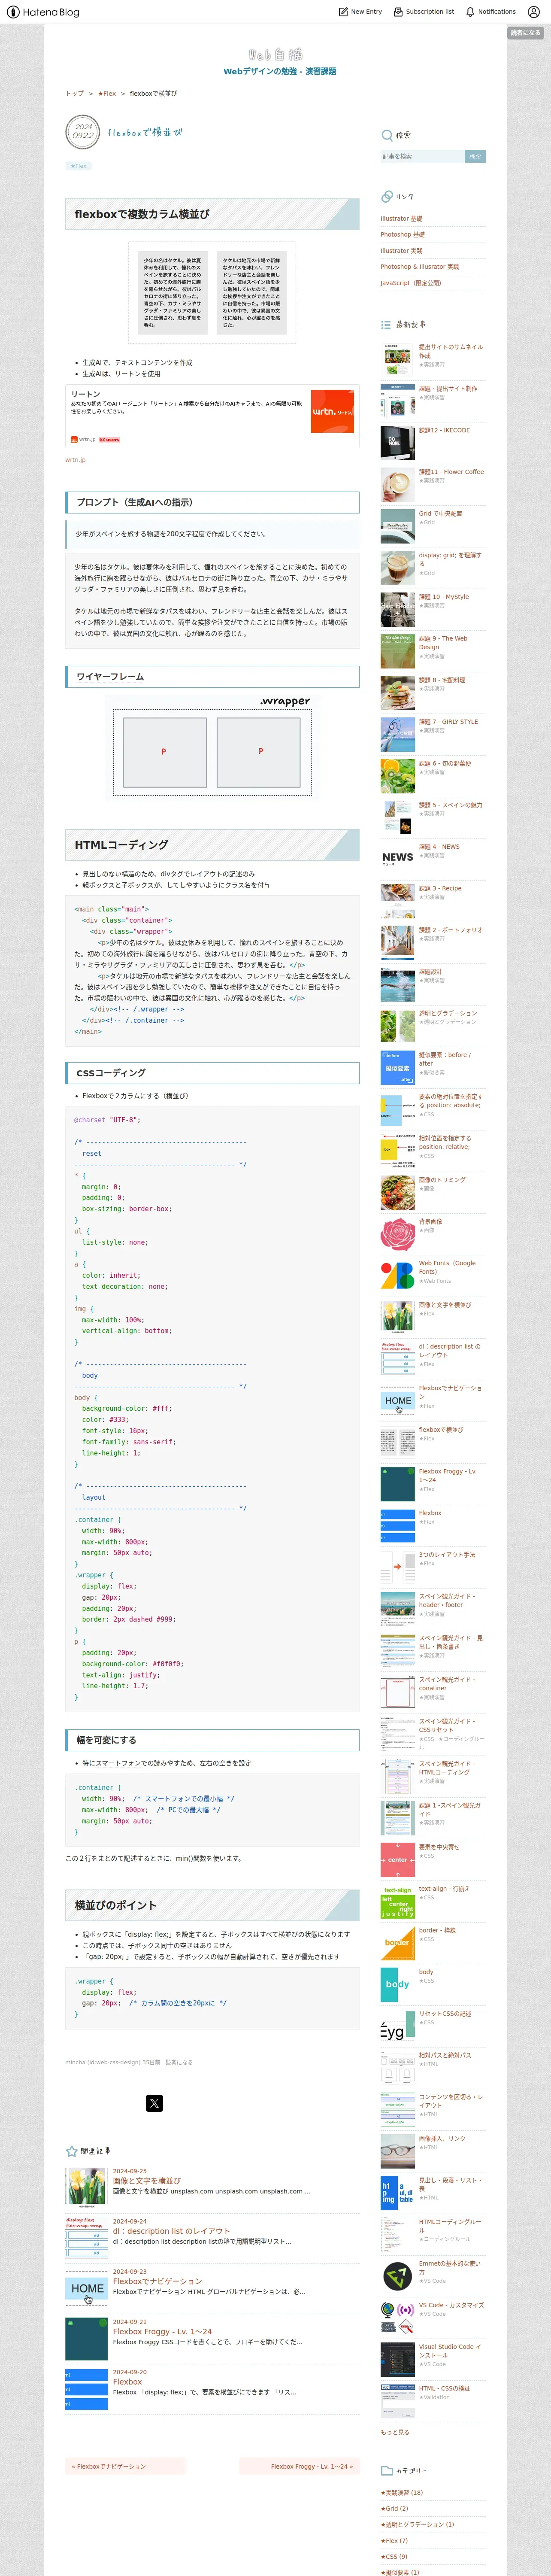Open リセットCSSの記述 article

coord(445,2014)
